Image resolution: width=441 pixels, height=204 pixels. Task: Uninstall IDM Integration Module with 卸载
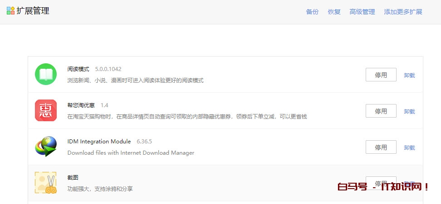409,148
